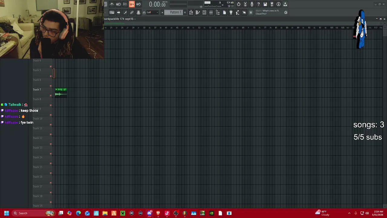Disable the highlighted blend recording button
This screenshot has width=387, height=218.
132,4
